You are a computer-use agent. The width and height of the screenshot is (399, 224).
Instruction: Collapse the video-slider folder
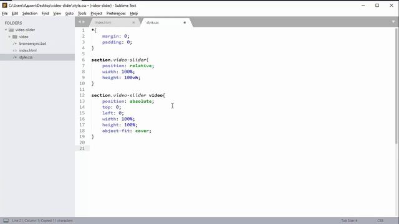tap(6, 30)
